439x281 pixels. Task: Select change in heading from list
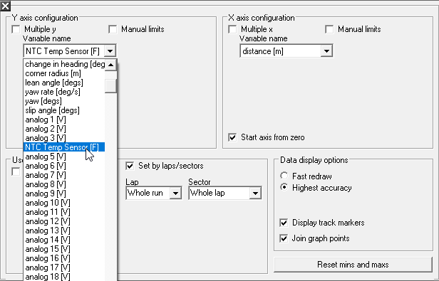pyautogui.click(x=64, y=64)
